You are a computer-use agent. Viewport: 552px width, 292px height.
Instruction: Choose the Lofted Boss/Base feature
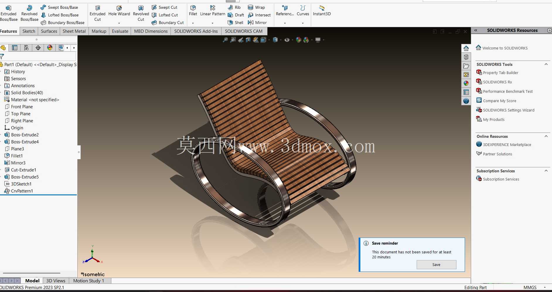[x=59, y=15]
